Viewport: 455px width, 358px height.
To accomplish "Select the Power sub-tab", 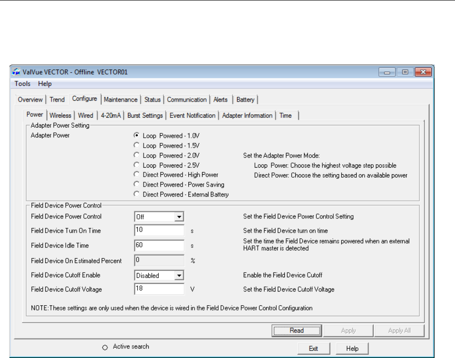I will pyautogui.click(x=35, y=115).
